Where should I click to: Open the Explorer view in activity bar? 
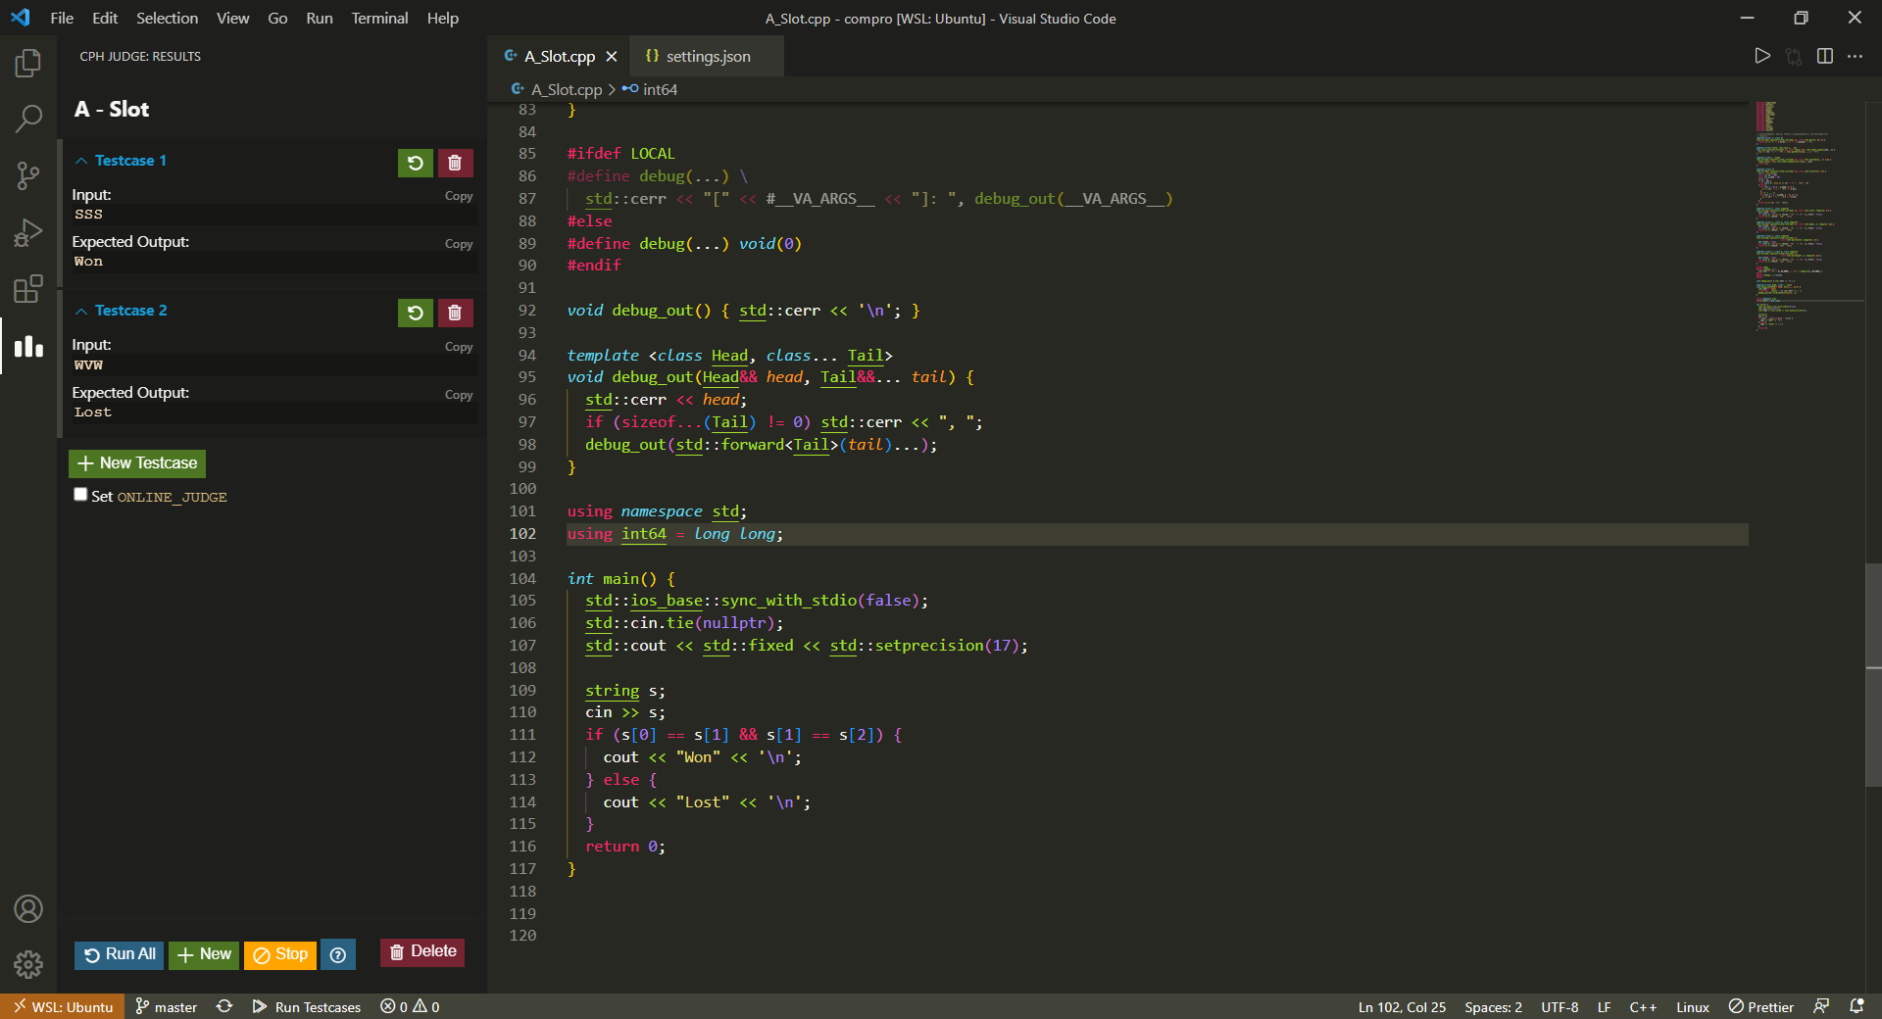(28, 64)
